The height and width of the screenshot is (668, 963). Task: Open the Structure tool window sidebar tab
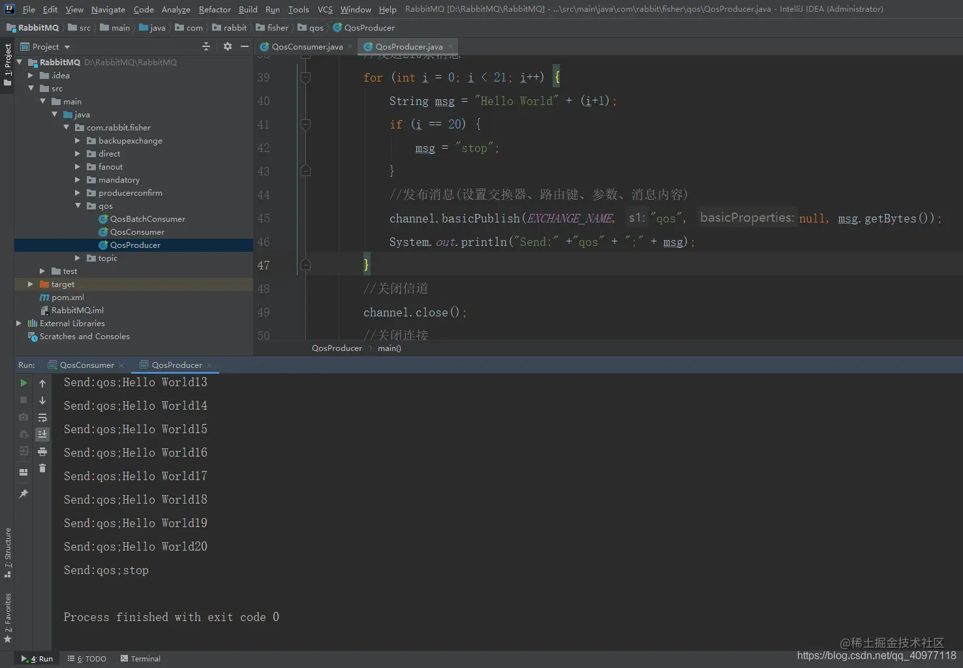(7, 553)
